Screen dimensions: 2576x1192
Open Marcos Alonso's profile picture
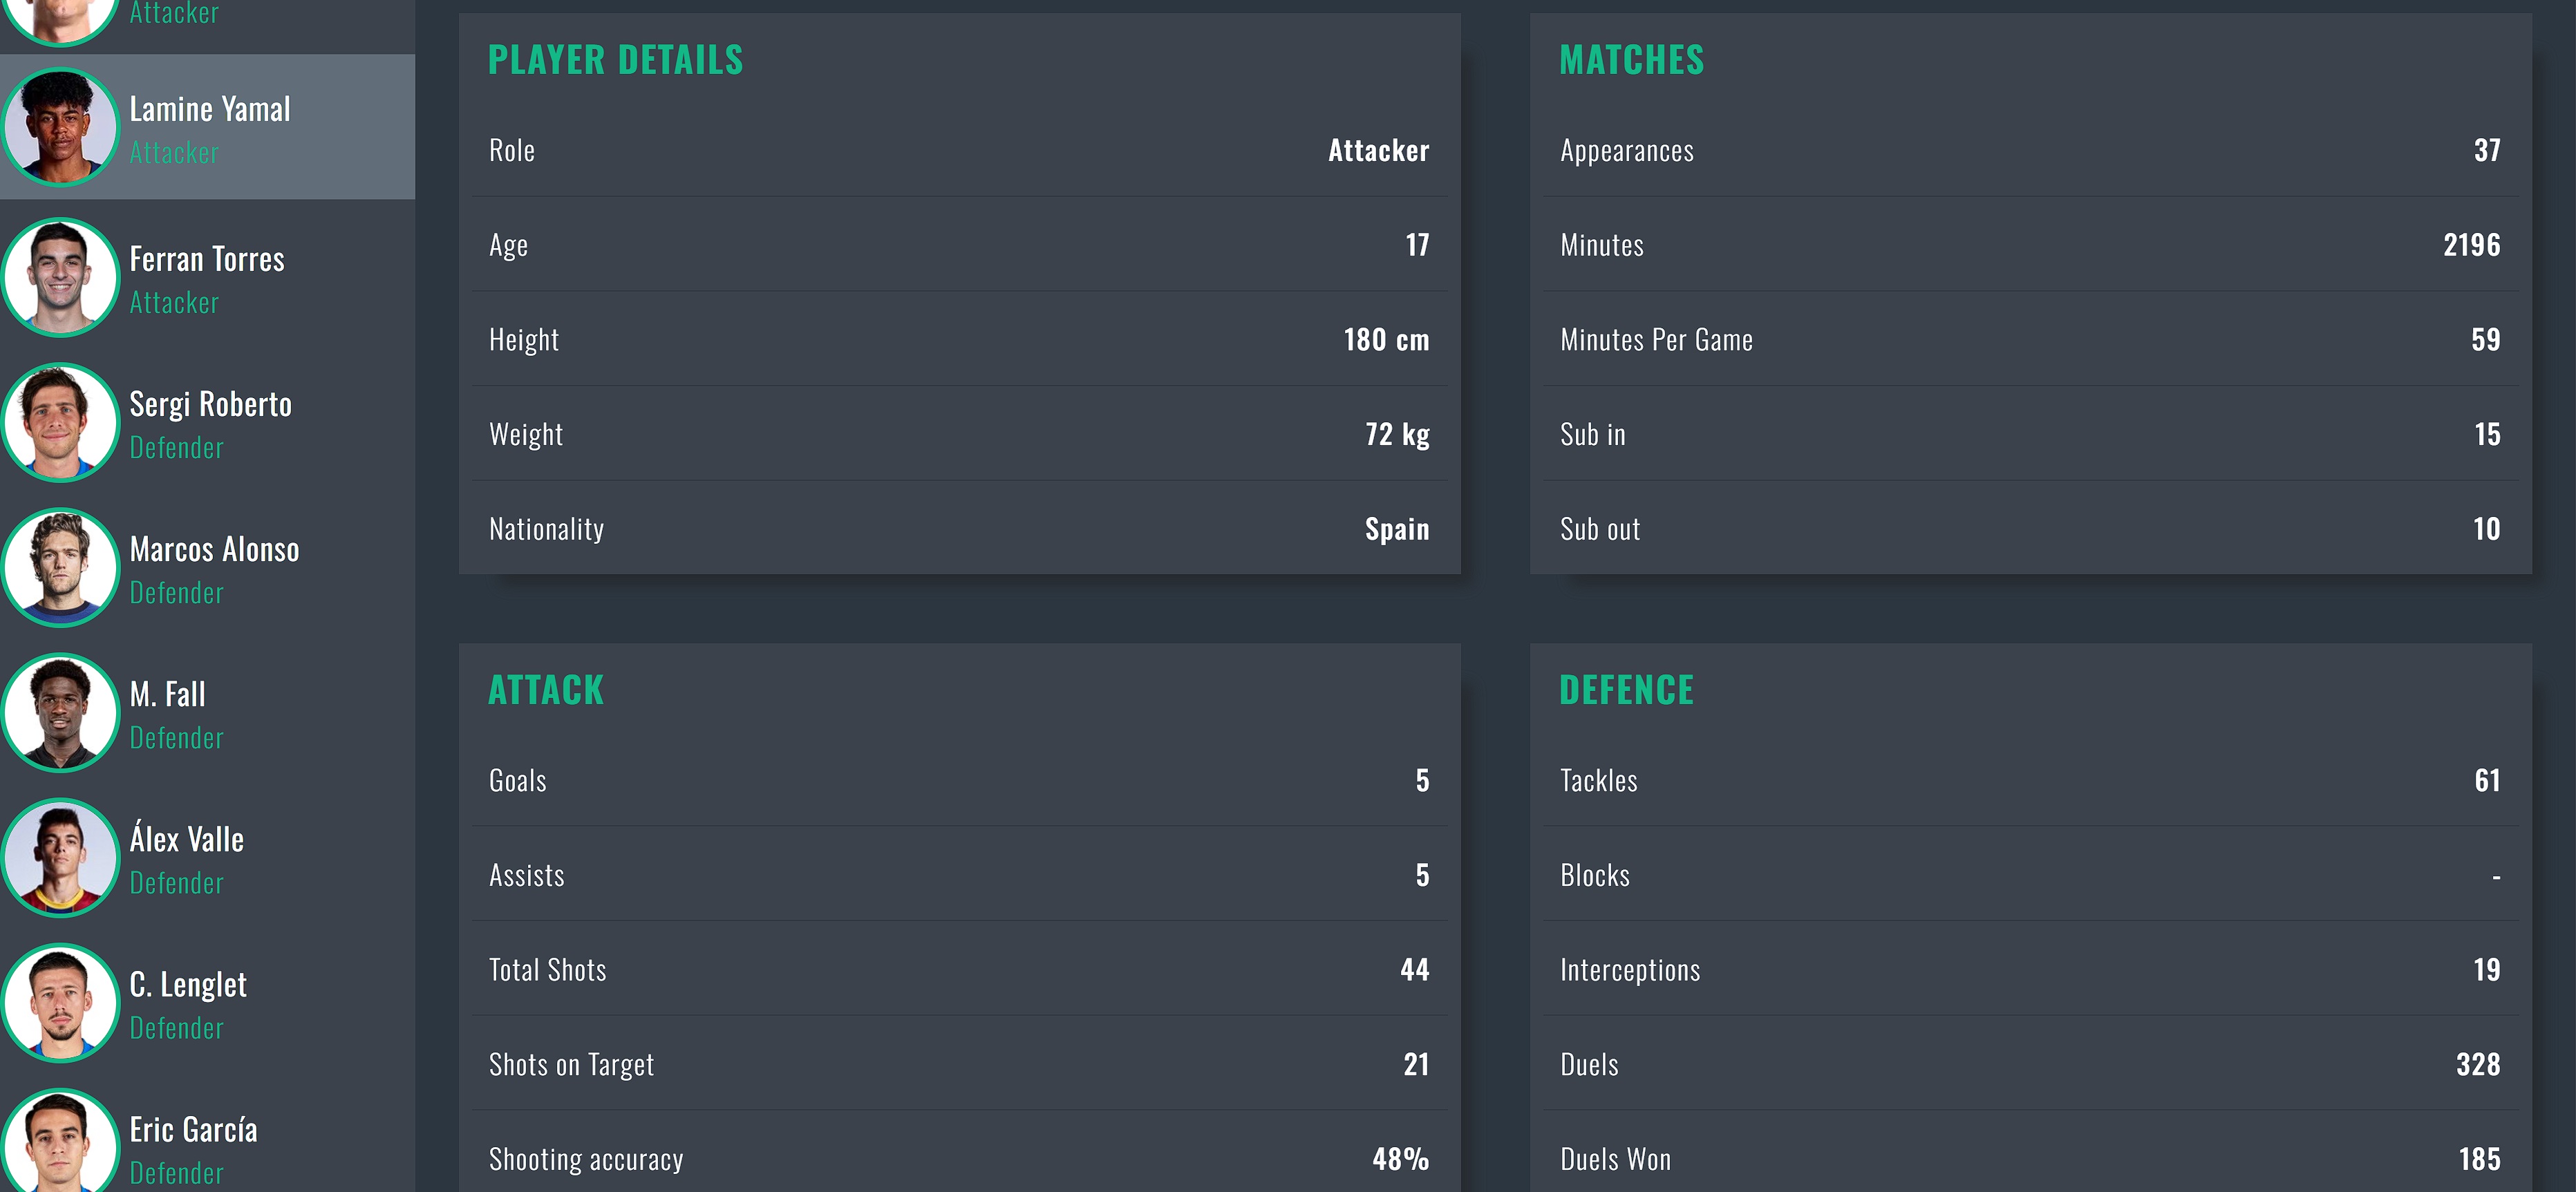coord(60,567)
